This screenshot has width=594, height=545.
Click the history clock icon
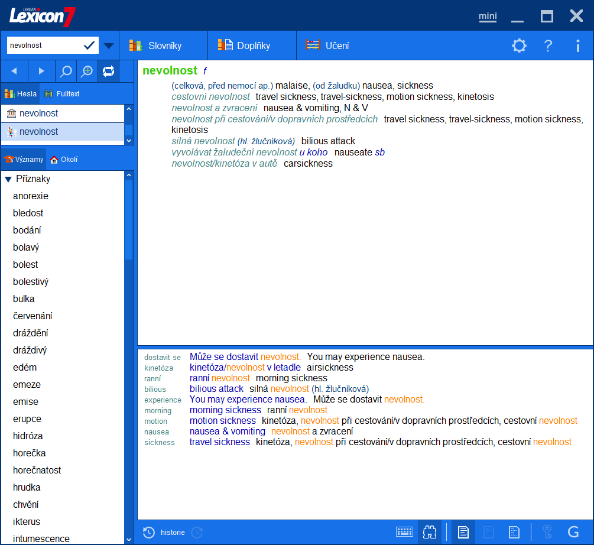pos(149,533)
